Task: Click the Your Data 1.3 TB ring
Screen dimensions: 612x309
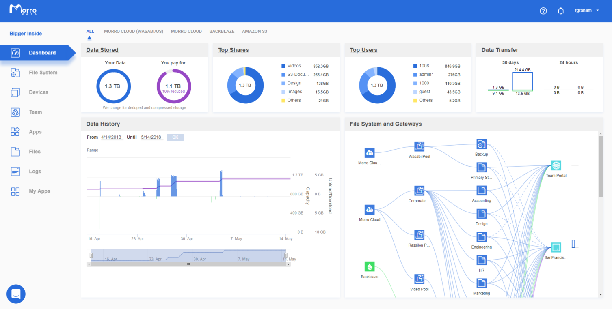Action: coord(114,86)
